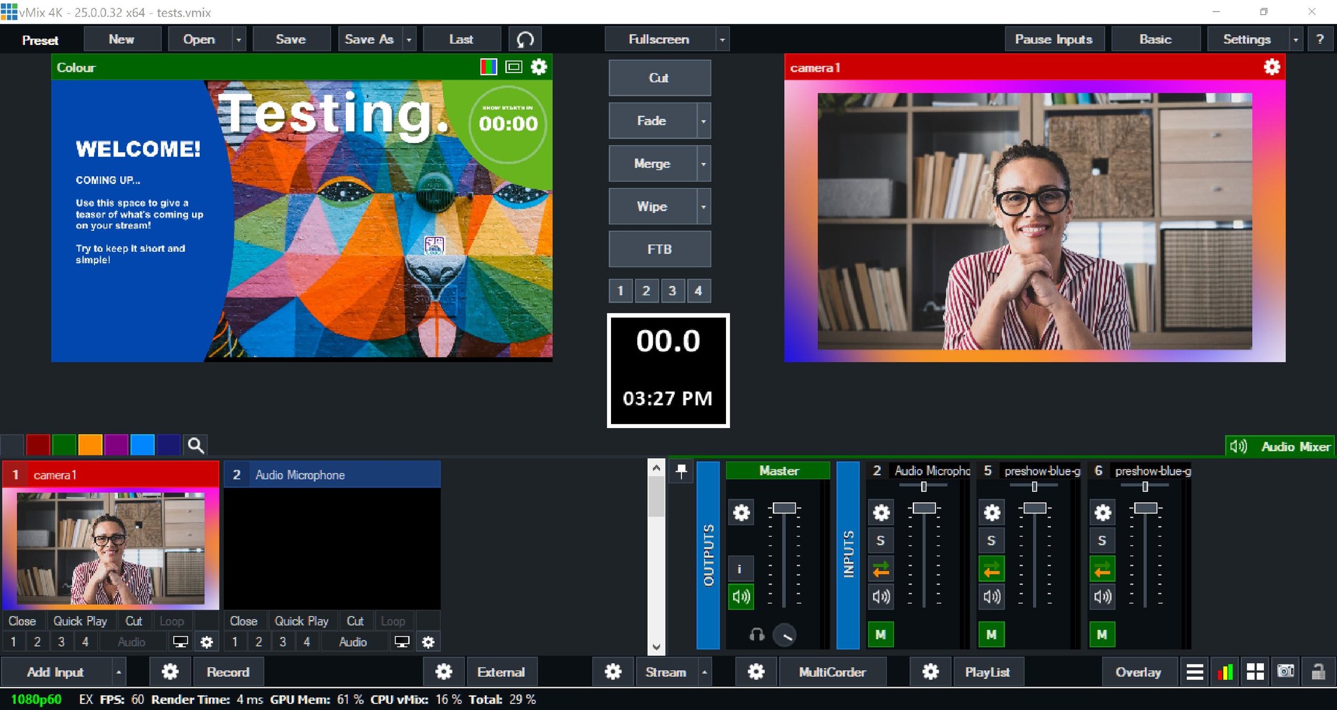This screenshot has width=1337, height=710.
Task: Open the gear beside Record
Action: pyautogui.click(x=170, y=671)
